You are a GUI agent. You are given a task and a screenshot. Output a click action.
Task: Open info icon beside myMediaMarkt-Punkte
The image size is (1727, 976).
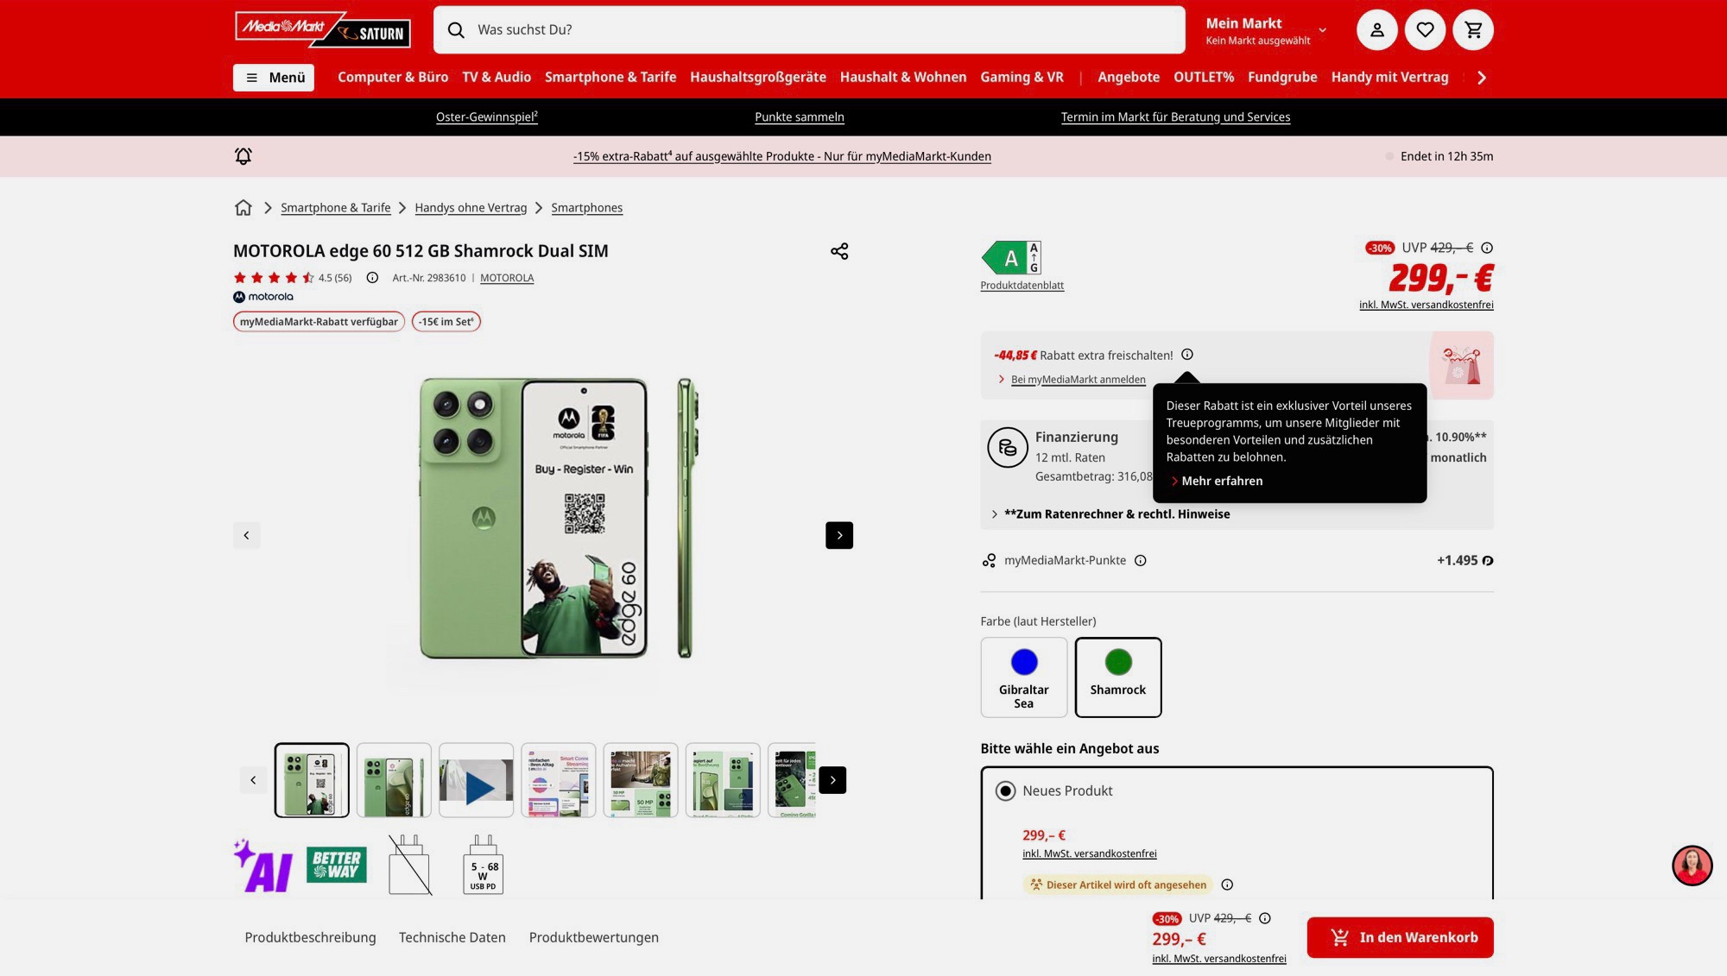click(1140, 561)
